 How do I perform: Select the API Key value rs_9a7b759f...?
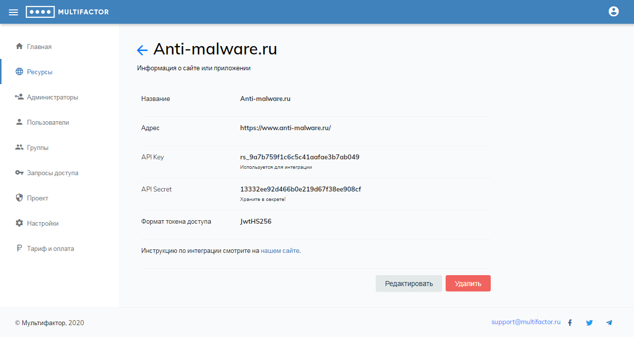pos(300,157)
